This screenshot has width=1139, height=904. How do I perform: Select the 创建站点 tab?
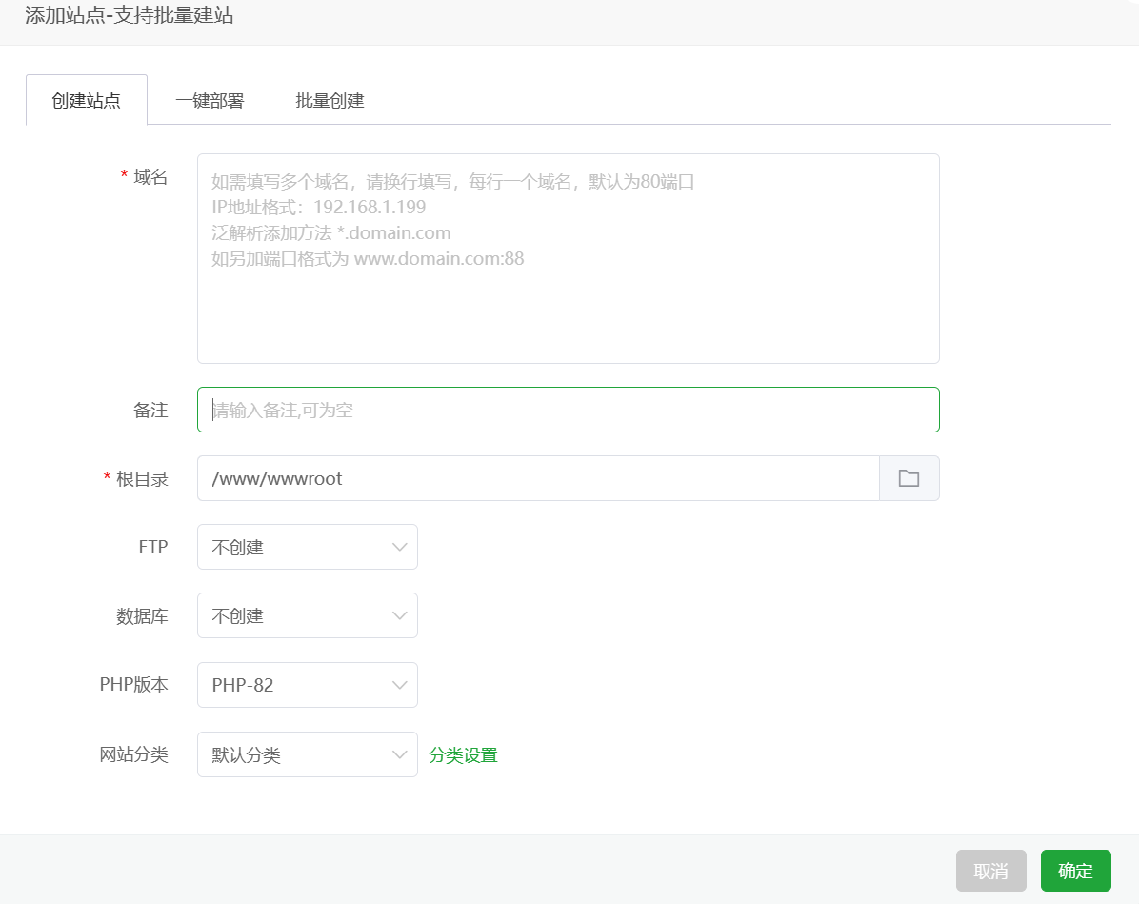point(87,99)
